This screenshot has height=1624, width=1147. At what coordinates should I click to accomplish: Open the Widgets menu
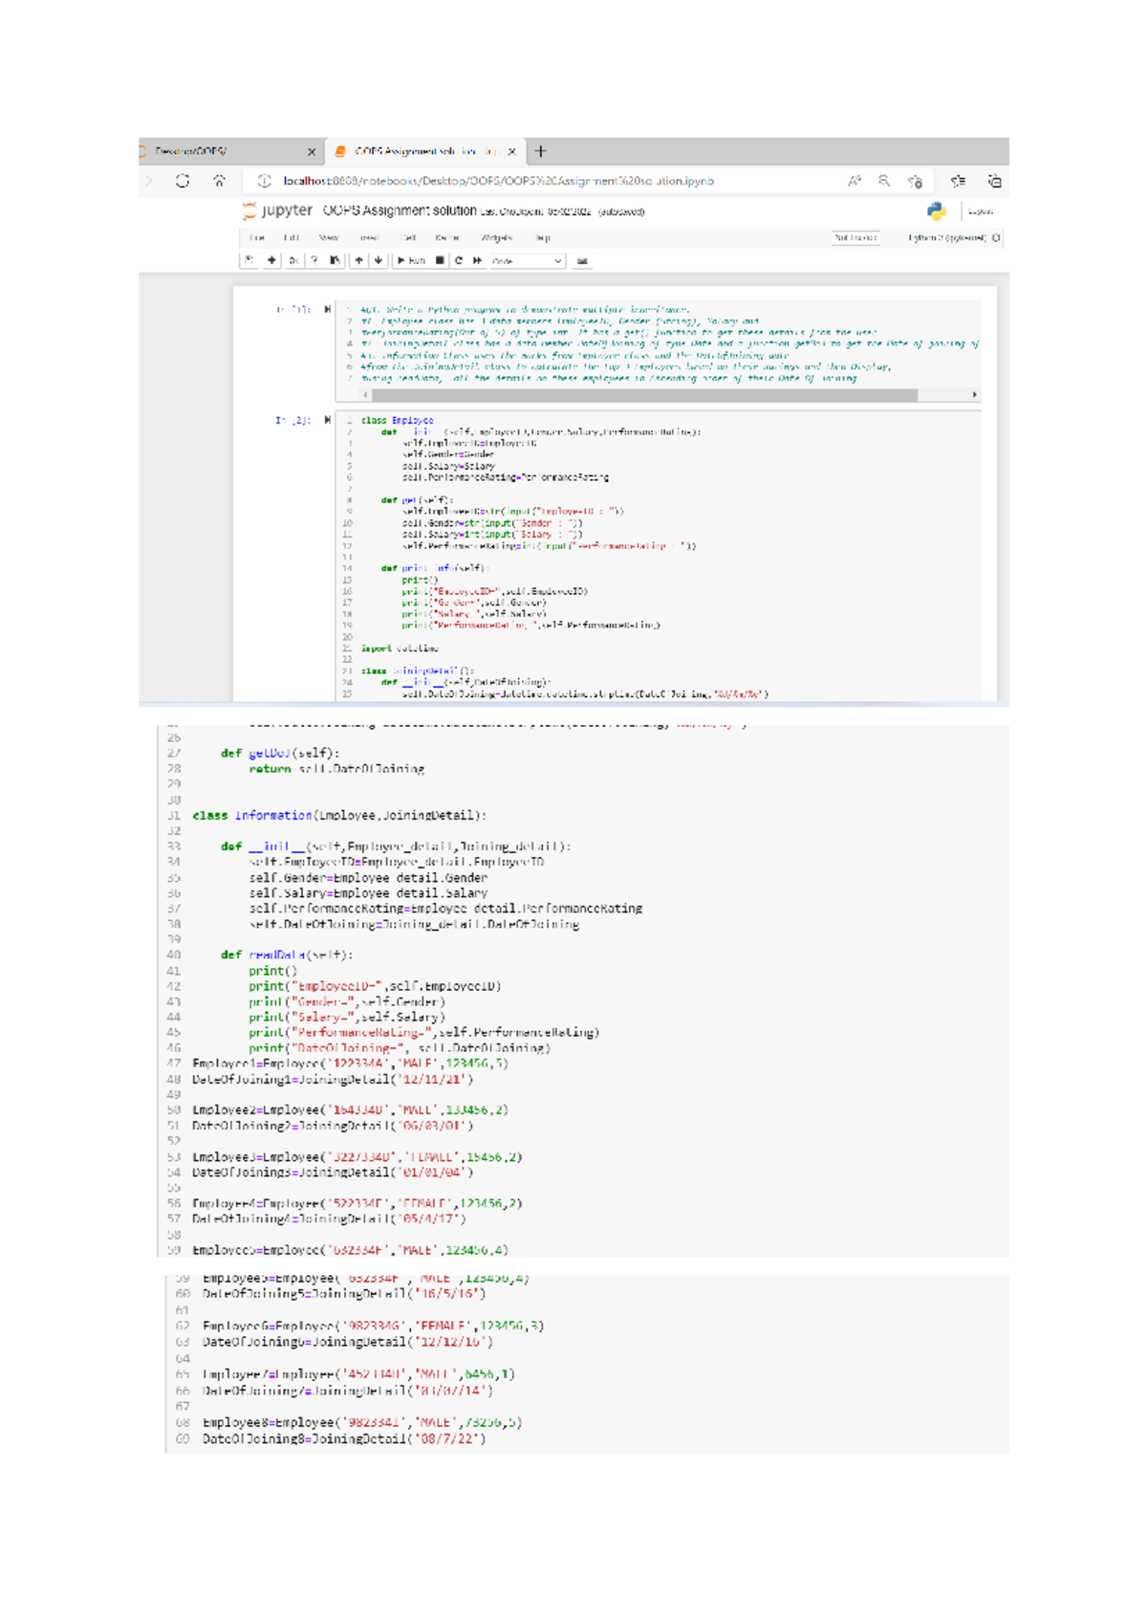coord(496,238)
